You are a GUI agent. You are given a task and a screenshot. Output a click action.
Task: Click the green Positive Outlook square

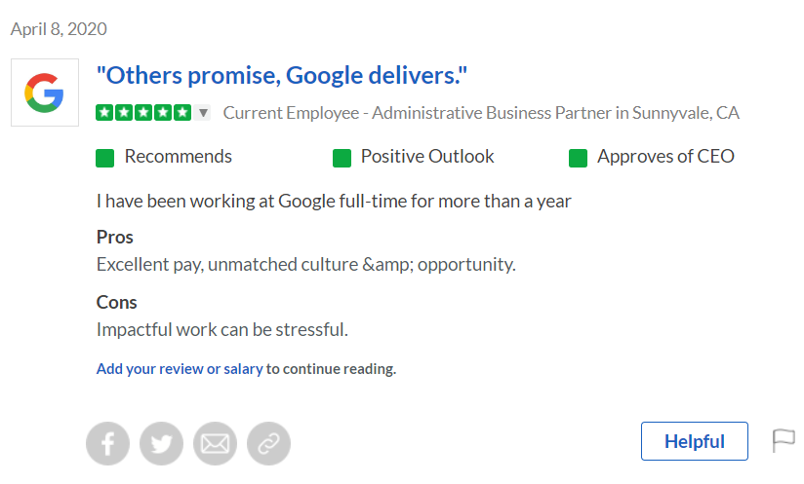pyautogui.click(x=342, y=158)
